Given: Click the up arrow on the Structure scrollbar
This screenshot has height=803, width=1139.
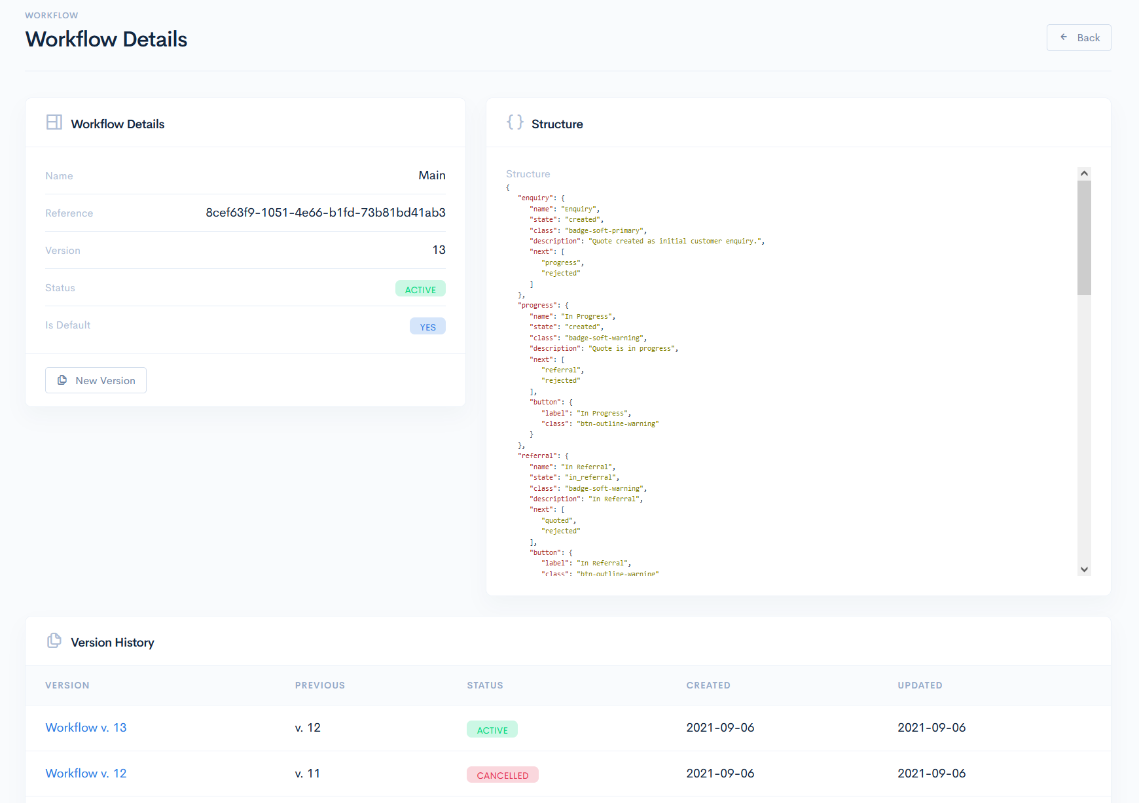Looking at the screenshot, I should (1085, 172).
